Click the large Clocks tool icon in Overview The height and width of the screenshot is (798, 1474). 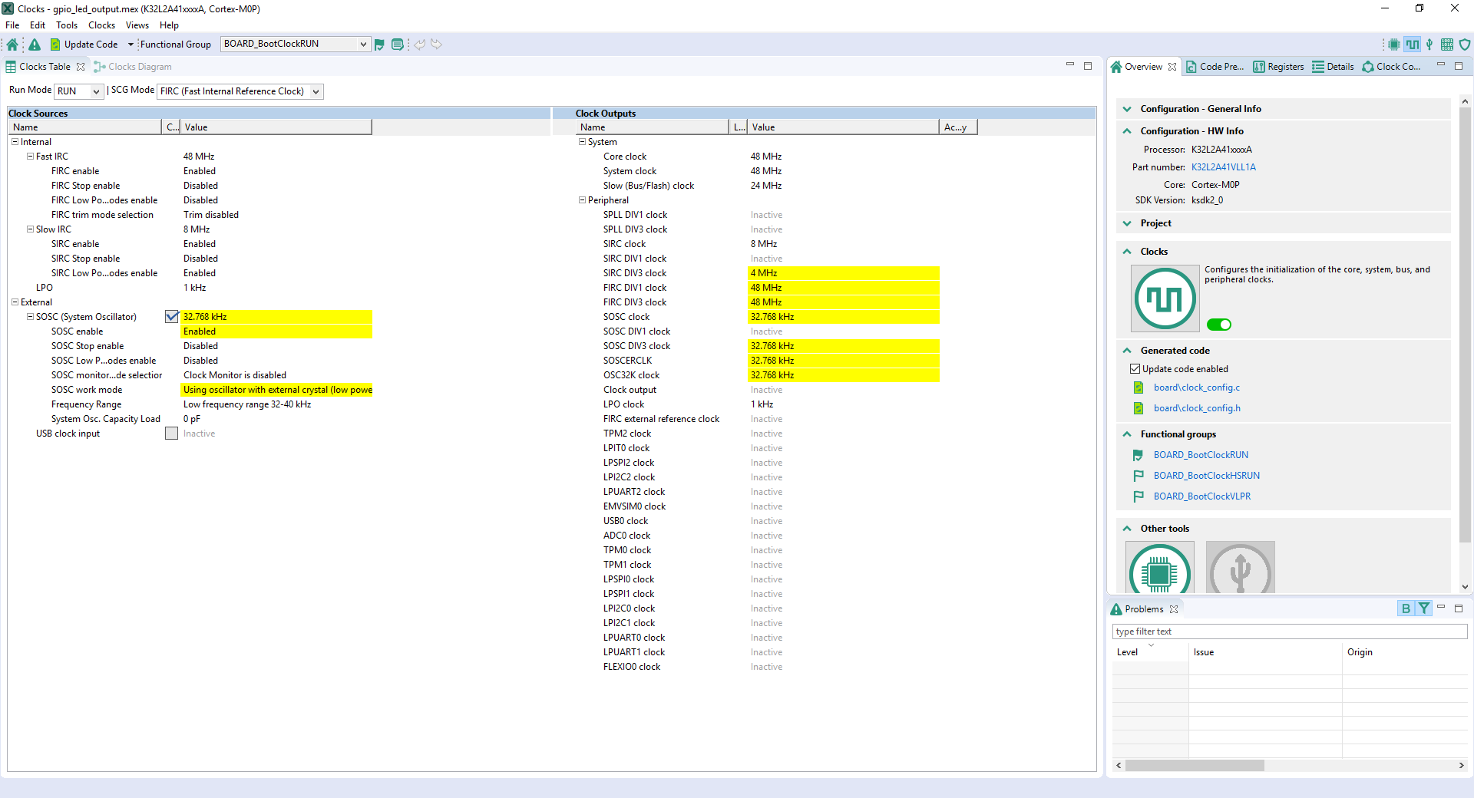[1165, 298]
